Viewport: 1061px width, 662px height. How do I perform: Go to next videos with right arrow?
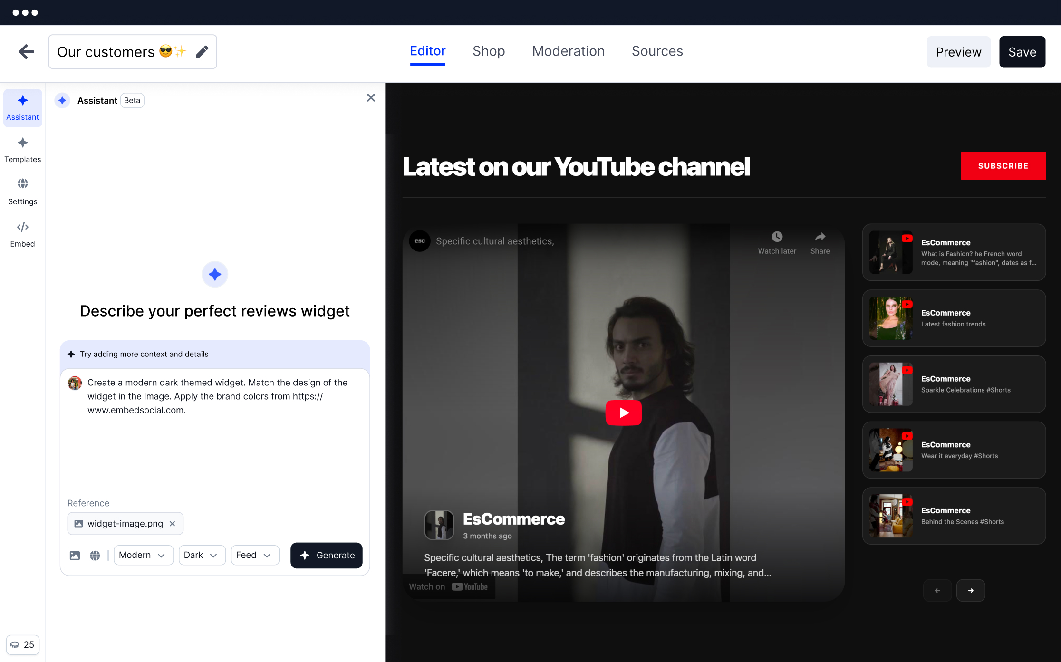point(970,591)
